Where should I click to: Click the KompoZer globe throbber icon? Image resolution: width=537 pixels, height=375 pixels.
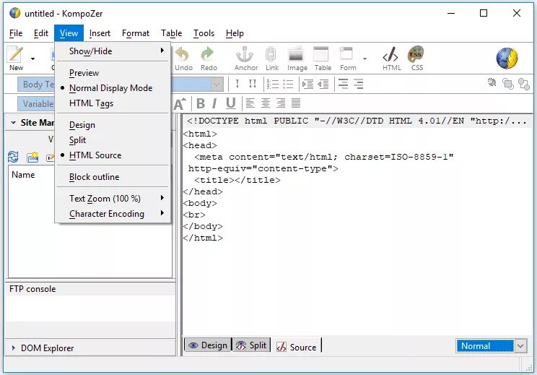(507, 59)
